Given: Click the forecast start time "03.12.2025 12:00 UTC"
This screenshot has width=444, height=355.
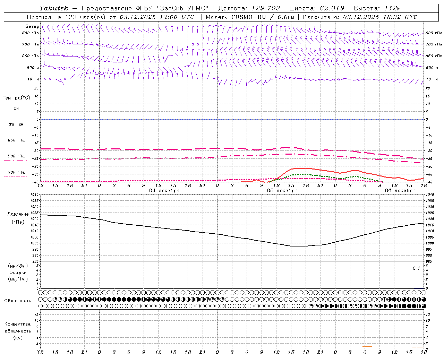Looking at the screenshot, I should coord(157,17).
